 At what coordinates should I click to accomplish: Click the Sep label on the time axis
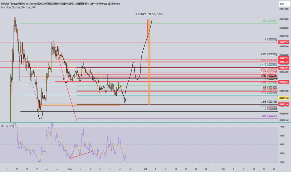tap(70, 169)
